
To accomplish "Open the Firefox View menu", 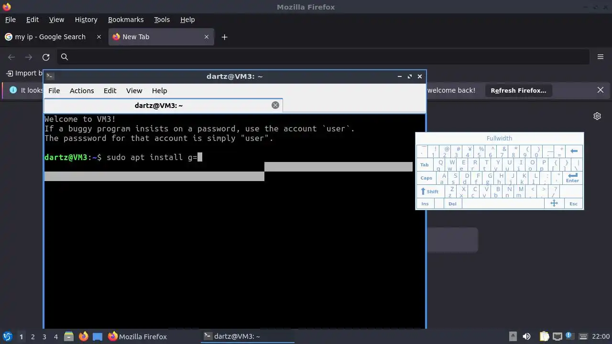I will click(x=56, y=20).
